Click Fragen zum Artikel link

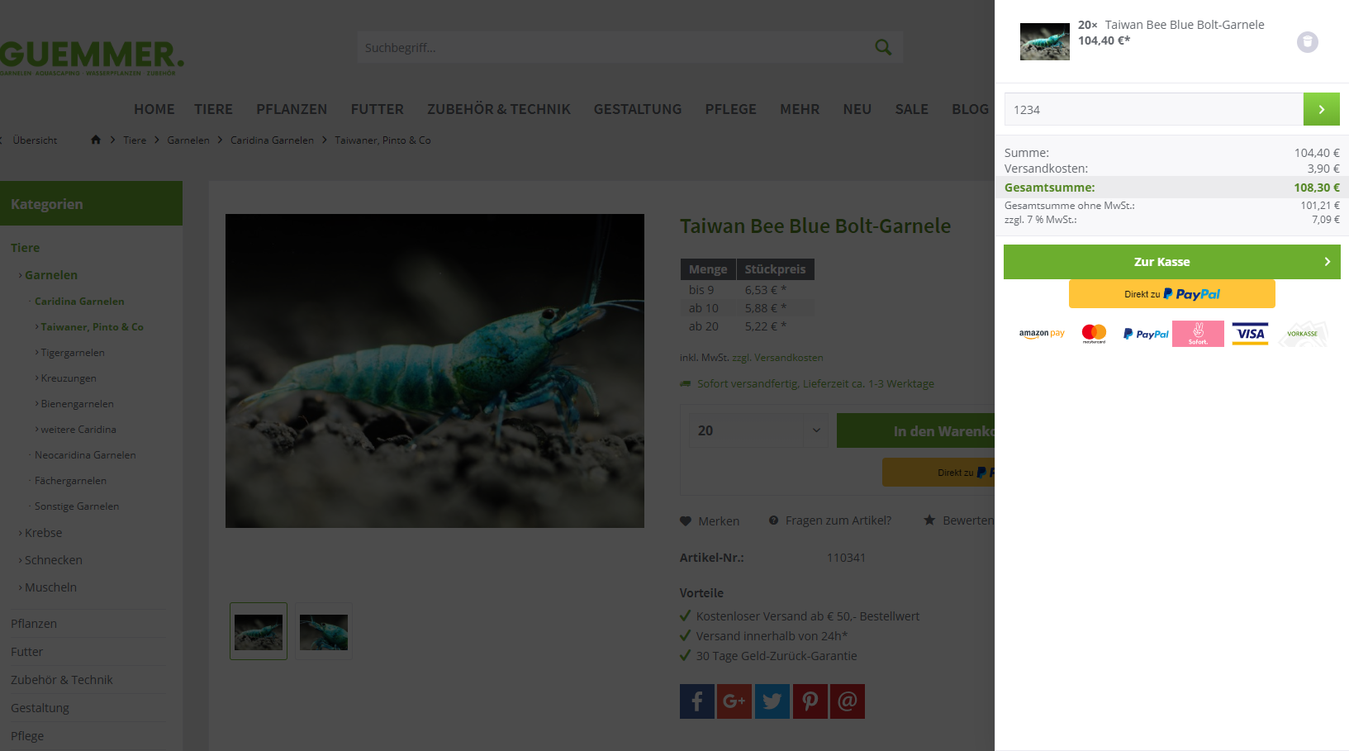[830, 520]
